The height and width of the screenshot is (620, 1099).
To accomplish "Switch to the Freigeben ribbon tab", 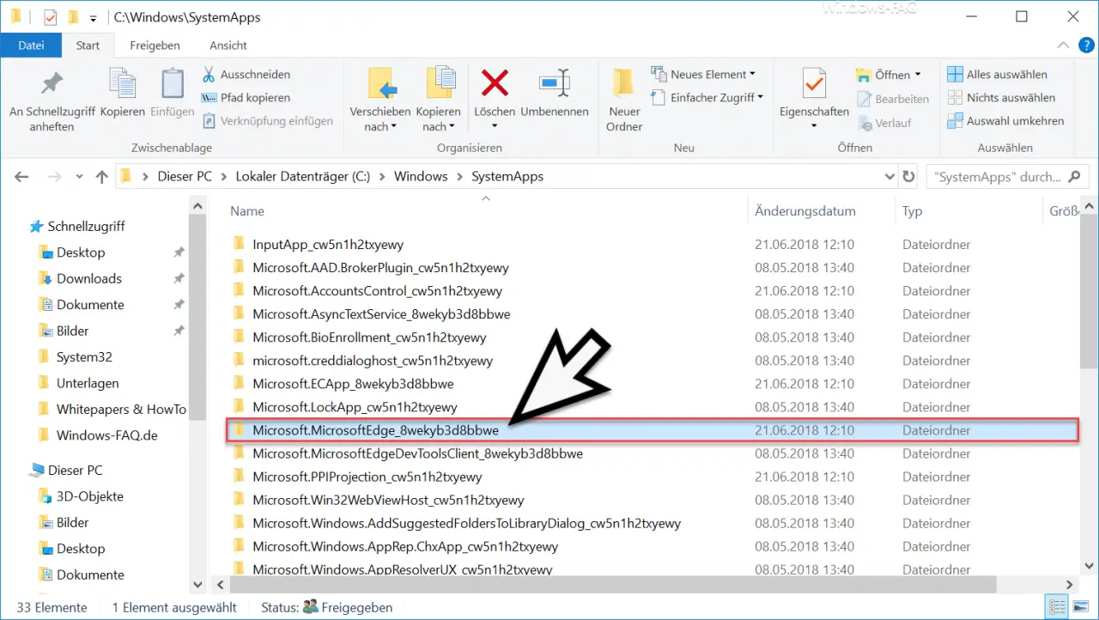I will pyautogui.click(x=155, y=46).
